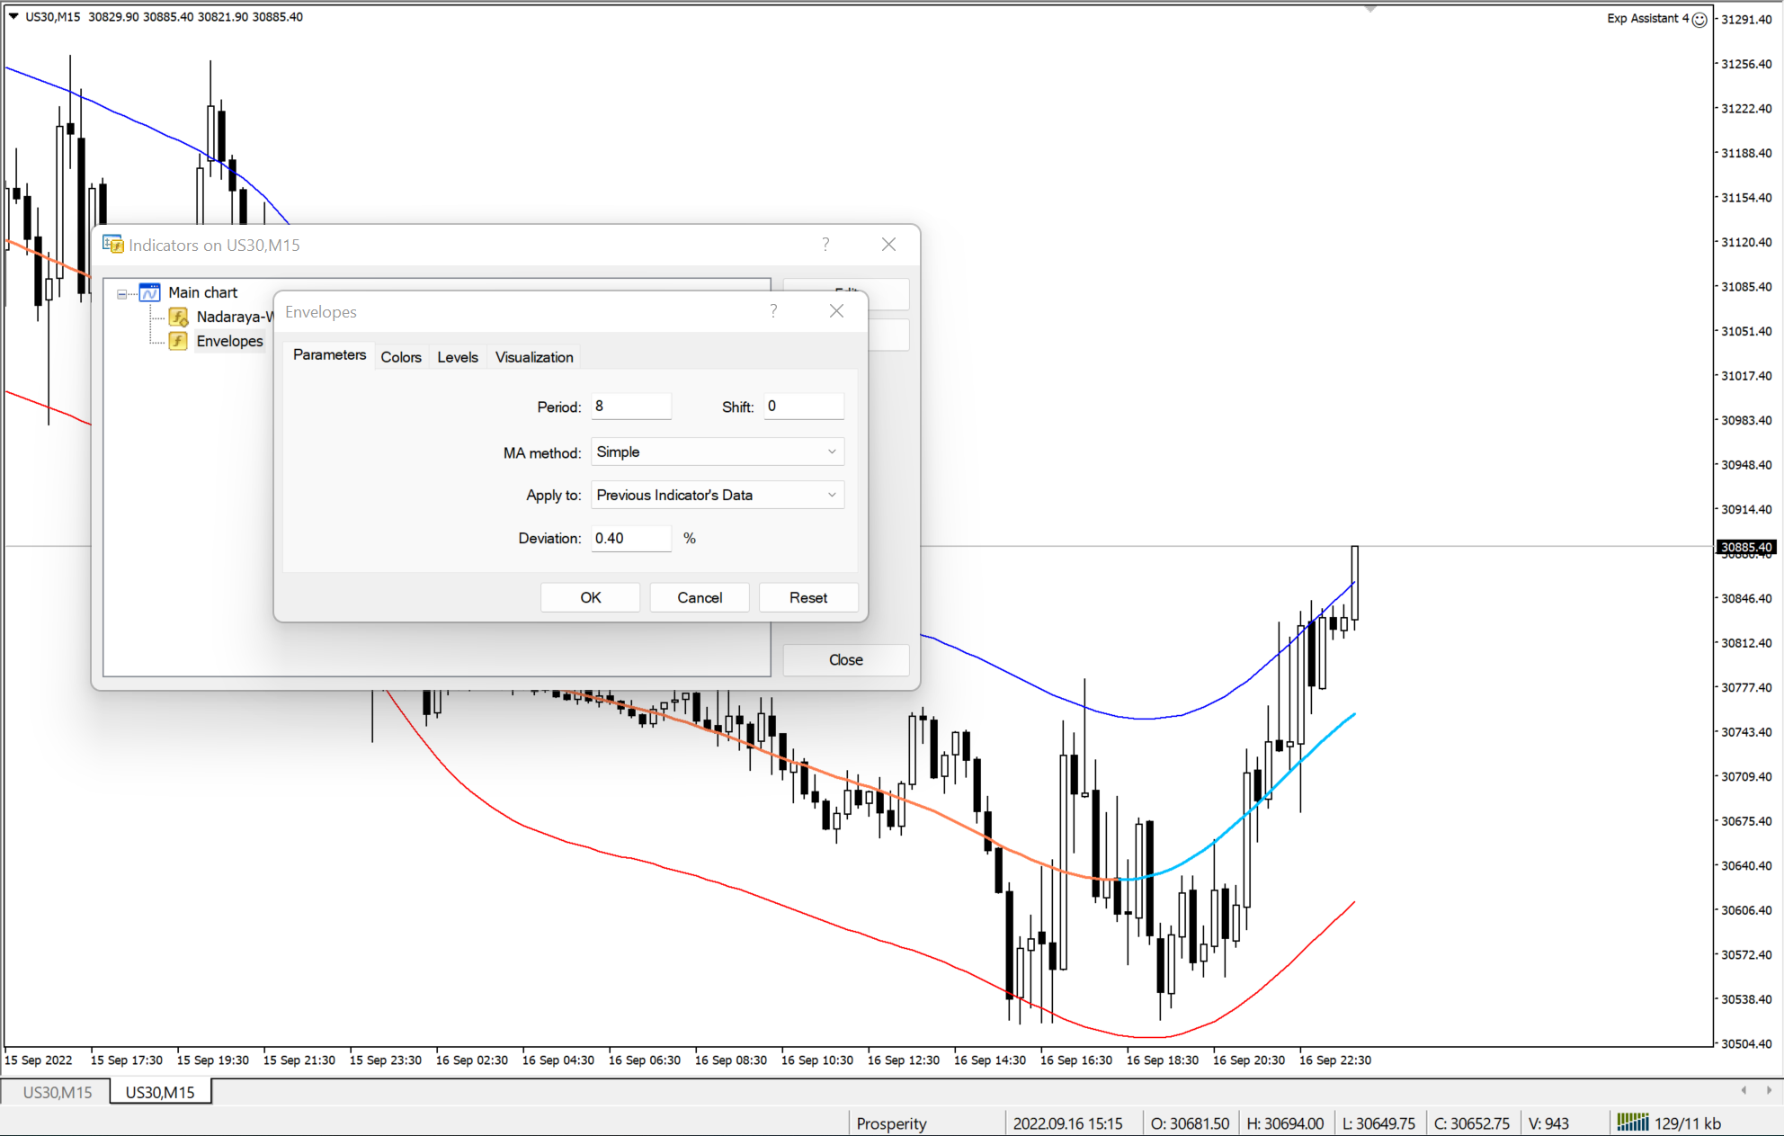Click the Cancel button
Image resolution: width=1784 pixels, height=1136 pixels.
pyautogui.click(x=700, y=597)
